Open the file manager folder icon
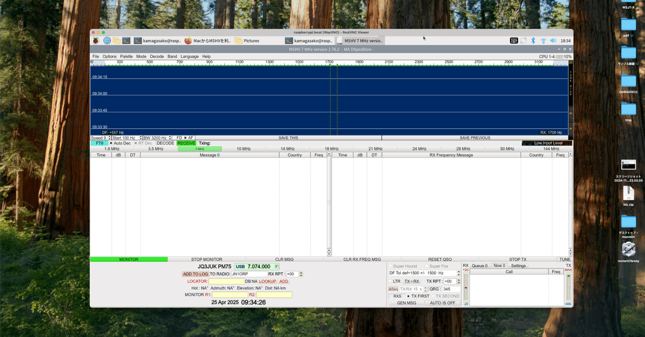 point(116,40)
